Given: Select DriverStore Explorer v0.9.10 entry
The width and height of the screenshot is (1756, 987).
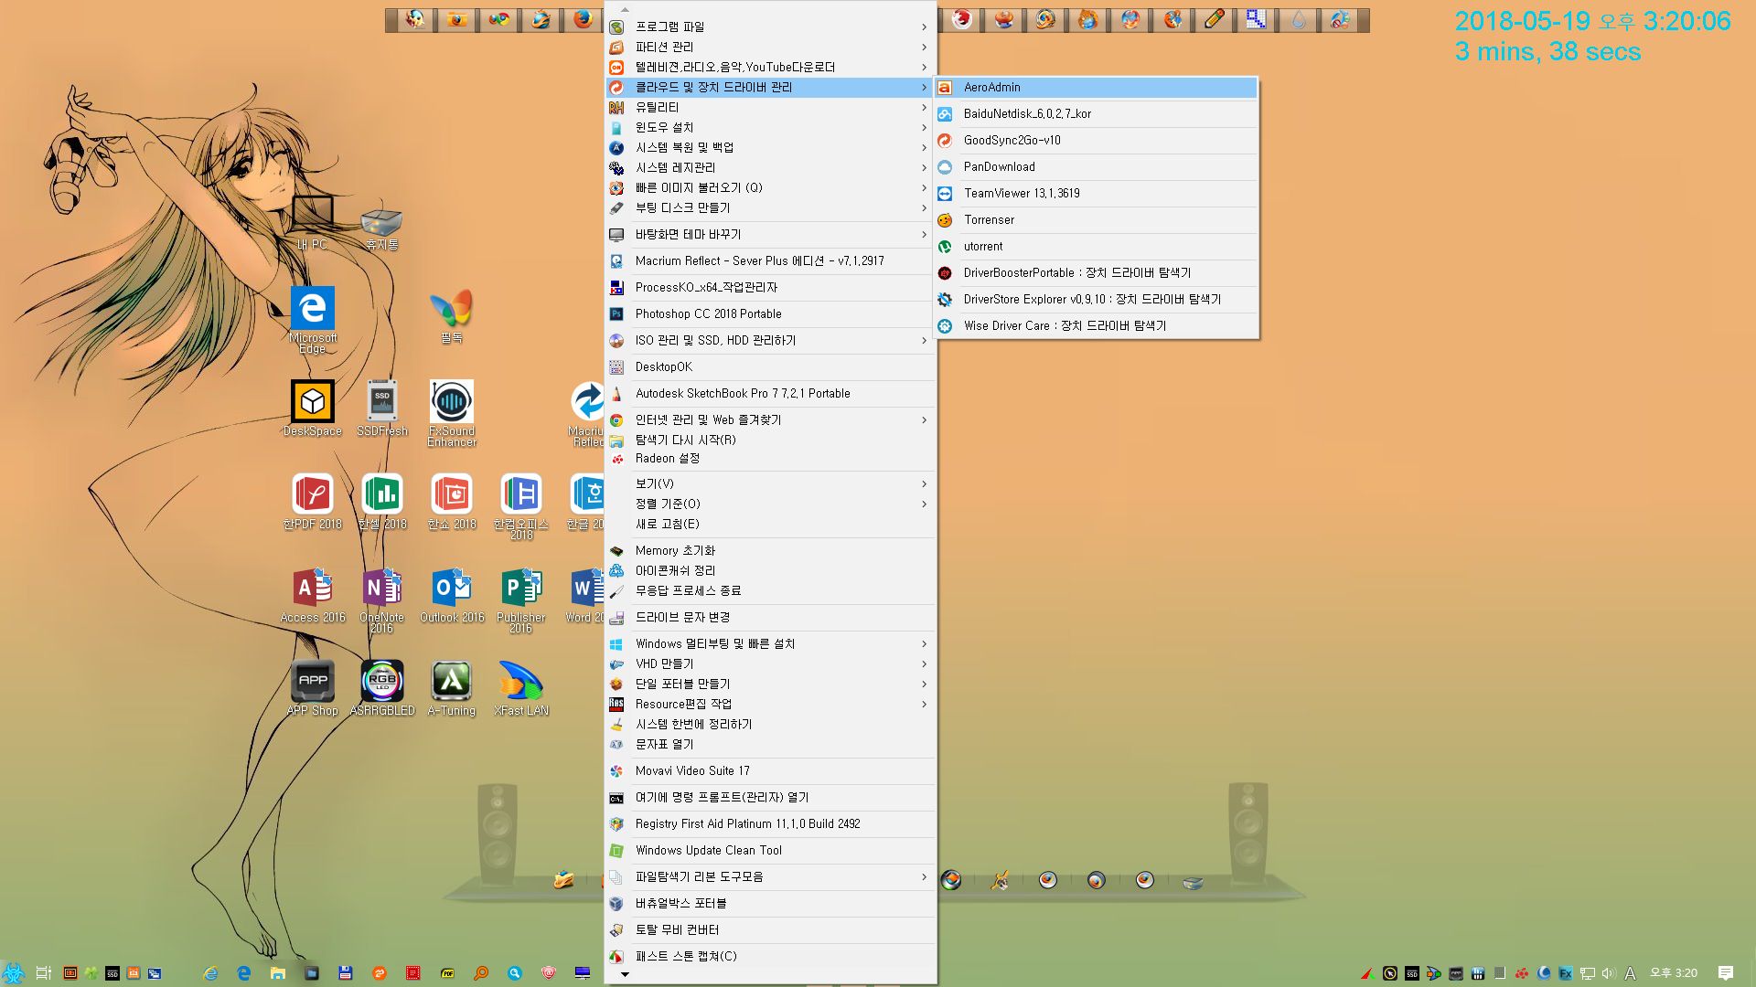Looking at the screenshot, I should coord(1096,299).
